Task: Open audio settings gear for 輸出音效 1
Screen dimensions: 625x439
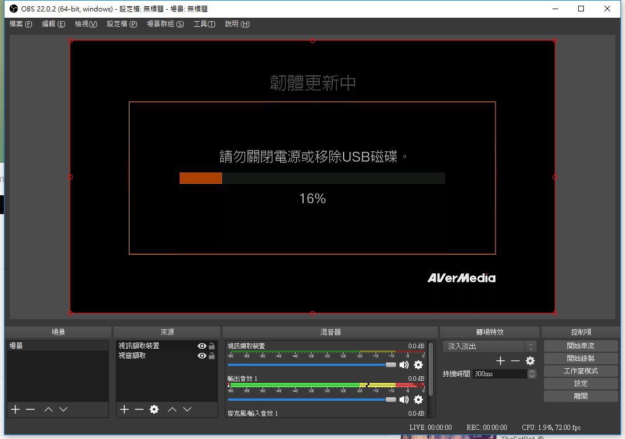Action: click(418, 400)
